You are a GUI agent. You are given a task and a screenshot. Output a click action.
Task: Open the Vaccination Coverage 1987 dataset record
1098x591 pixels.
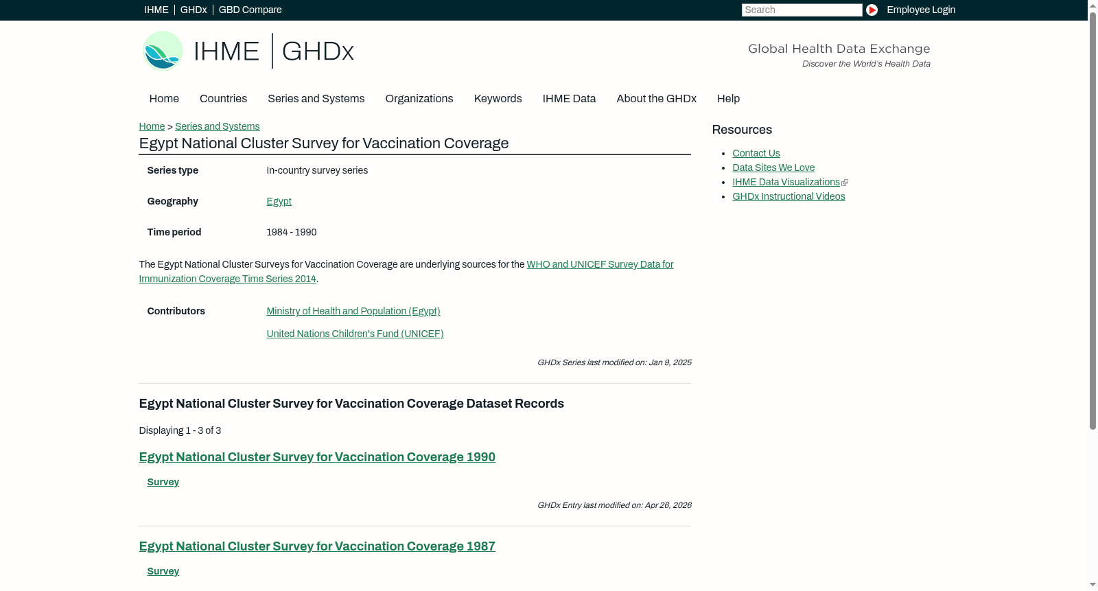pos(317,546)
